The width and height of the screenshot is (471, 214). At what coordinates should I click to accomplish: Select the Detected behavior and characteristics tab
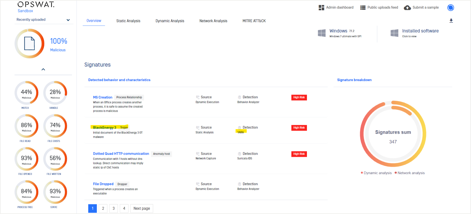point(119,80)
